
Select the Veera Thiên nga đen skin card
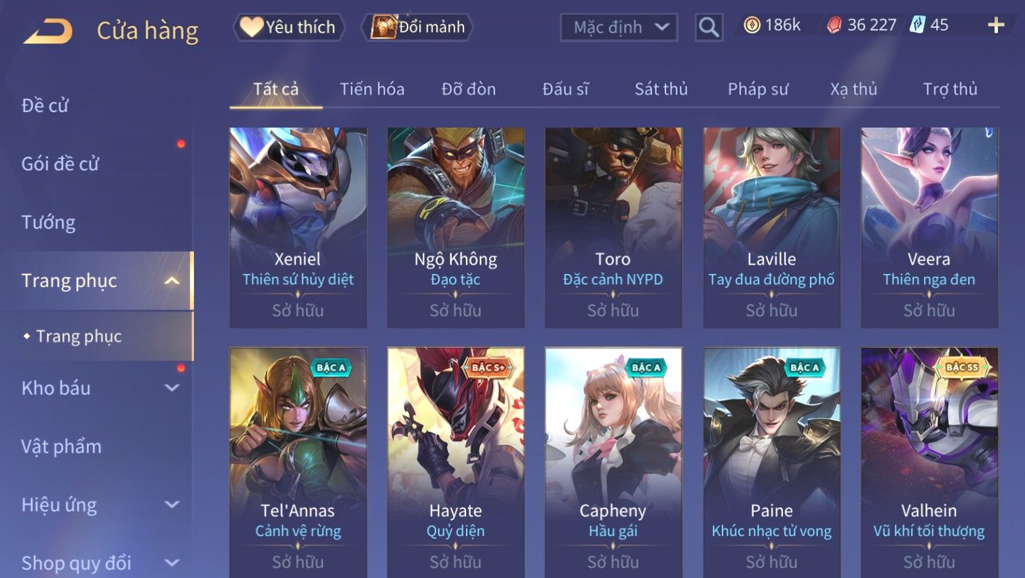pyautogui.click(x=929, y=227)
